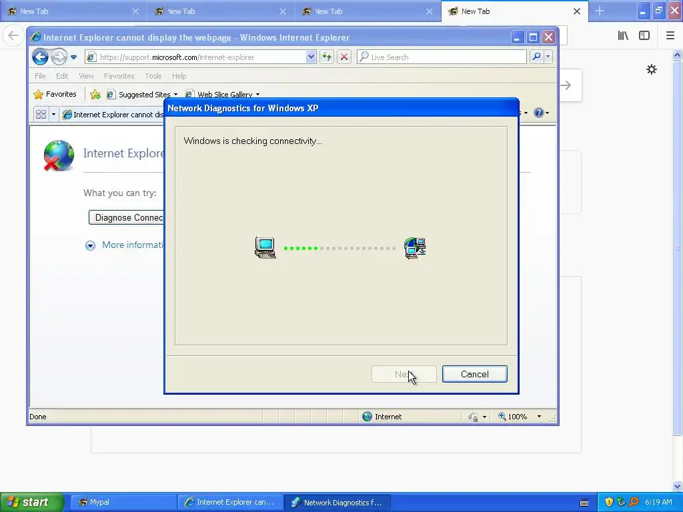Open the Edit menu in Internet Explorer
Screen dimensions: 683x512
coord(62,76)
